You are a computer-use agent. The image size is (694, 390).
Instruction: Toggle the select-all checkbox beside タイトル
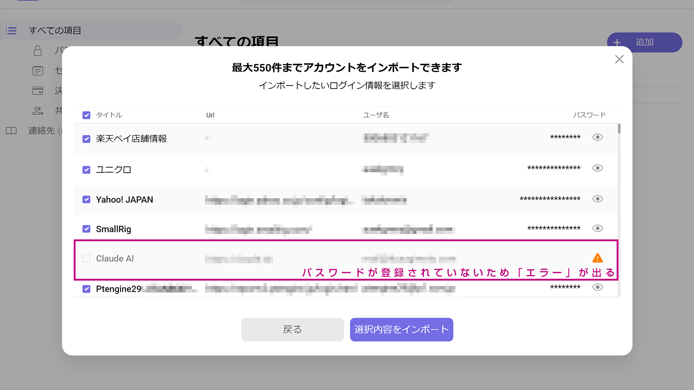point(86,115)
